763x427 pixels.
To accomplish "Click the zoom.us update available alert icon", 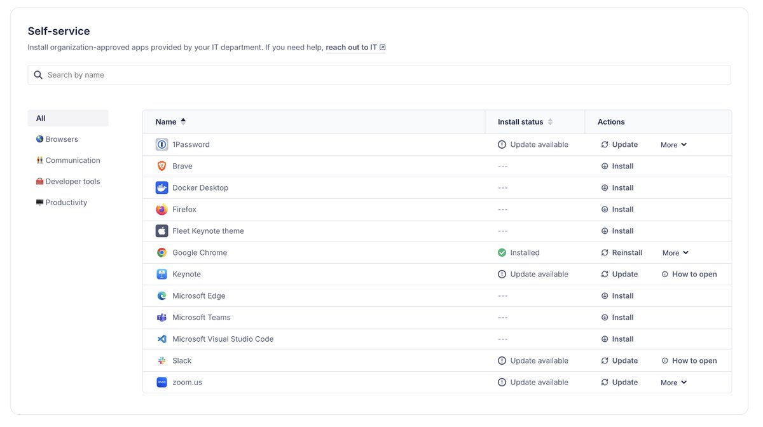I will (502, 383).
